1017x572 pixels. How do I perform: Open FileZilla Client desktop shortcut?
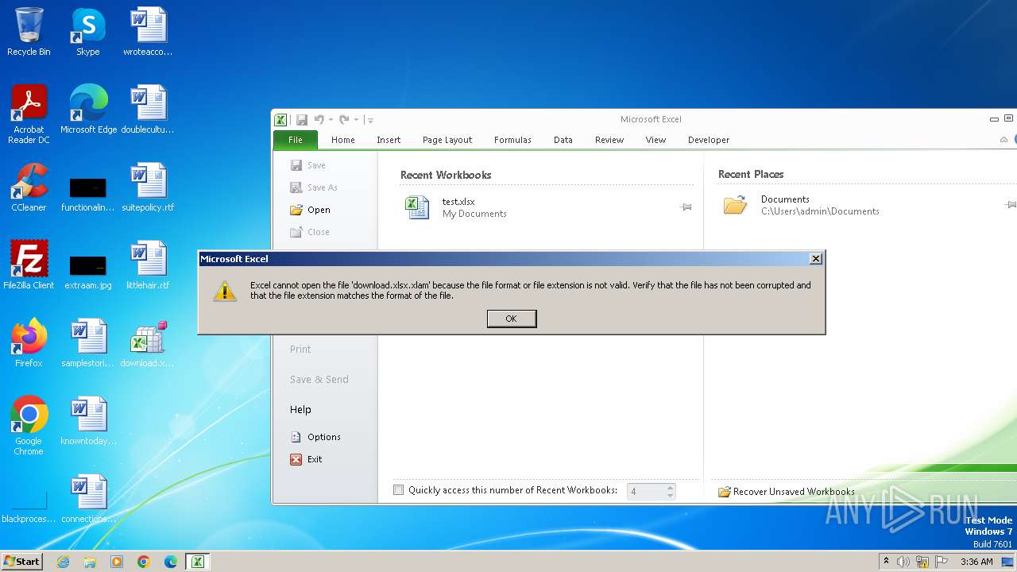(29, 265)
